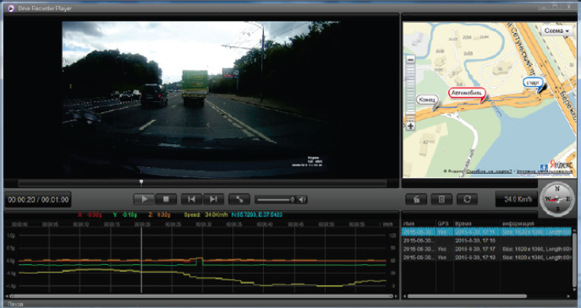This screenshot has height=308, width=581.
Task: Zoom out the map with minus button
Action: pos(410,60)
